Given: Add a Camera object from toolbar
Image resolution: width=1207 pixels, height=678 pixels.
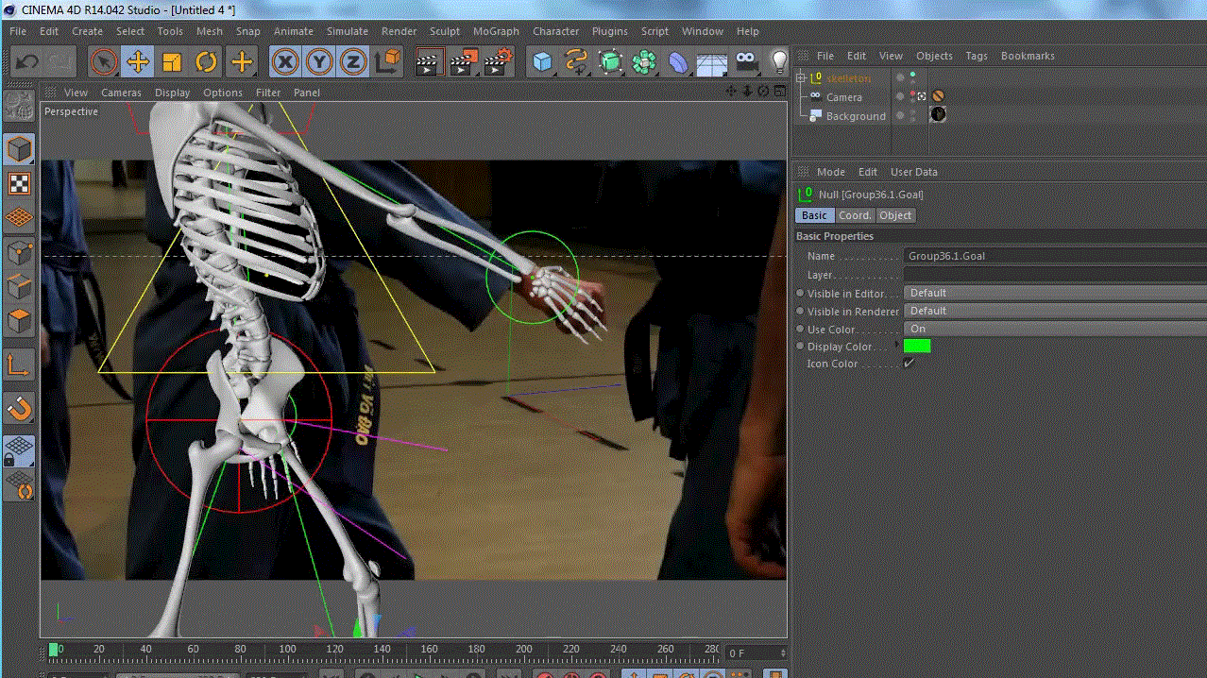Looking at the screenshot, I should pyautogui.click(x=746, y=62).
